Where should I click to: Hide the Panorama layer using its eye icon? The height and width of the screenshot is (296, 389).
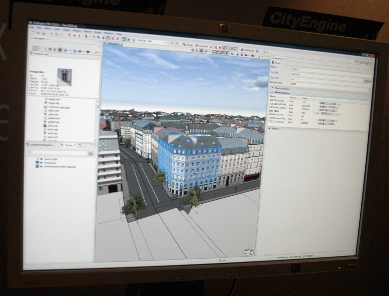[41, 163]
